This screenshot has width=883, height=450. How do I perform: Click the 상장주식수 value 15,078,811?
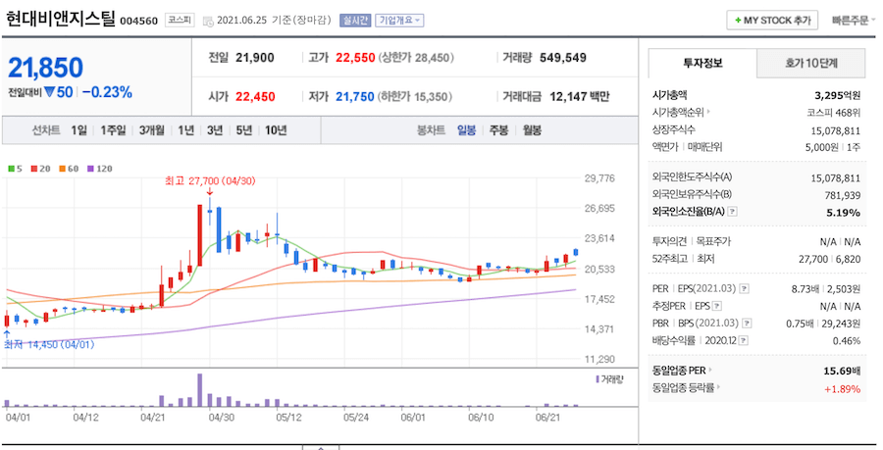pyautogui.click(x=836, y=131)
